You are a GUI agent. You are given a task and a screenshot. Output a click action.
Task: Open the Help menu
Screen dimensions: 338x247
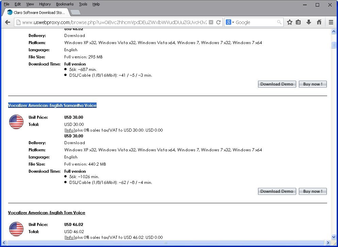click(96, 4)
